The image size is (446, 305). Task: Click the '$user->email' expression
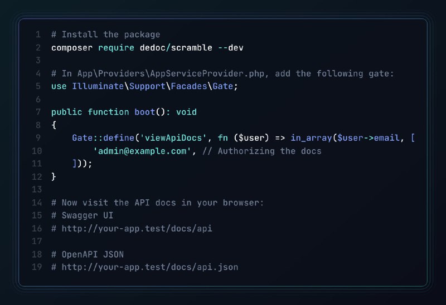(369, 137)
